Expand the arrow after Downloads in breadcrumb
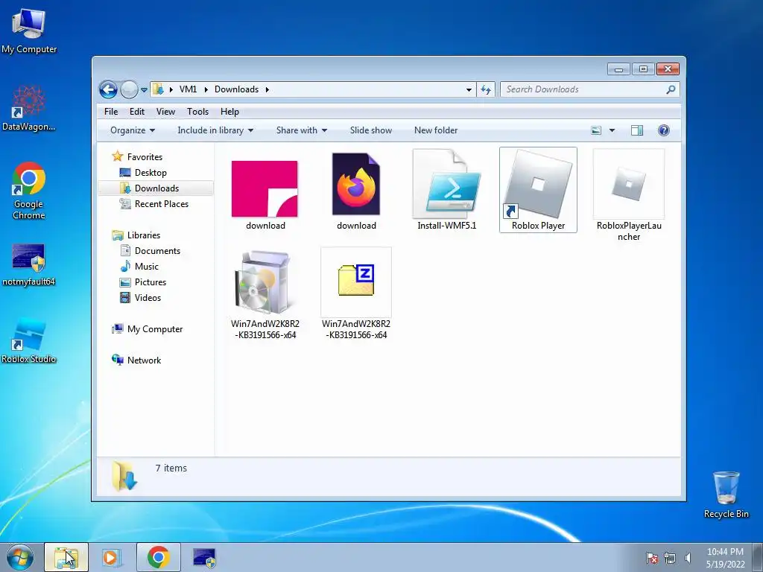Viewport: 763px width, 572px height. point(267,89)
